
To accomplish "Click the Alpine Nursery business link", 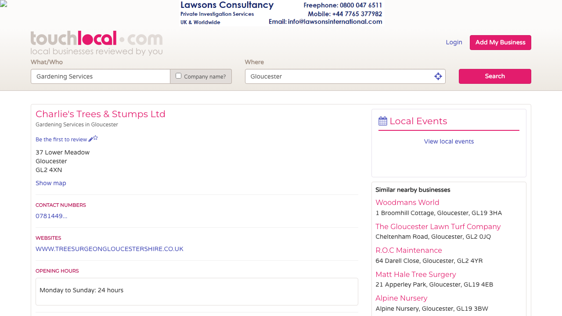I will tap(401, 298).
